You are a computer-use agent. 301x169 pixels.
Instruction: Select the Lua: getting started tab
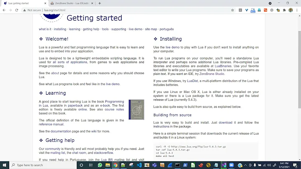25,3
